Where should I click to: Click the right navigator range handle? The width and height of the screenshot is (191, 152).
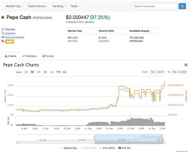[162, 138]
